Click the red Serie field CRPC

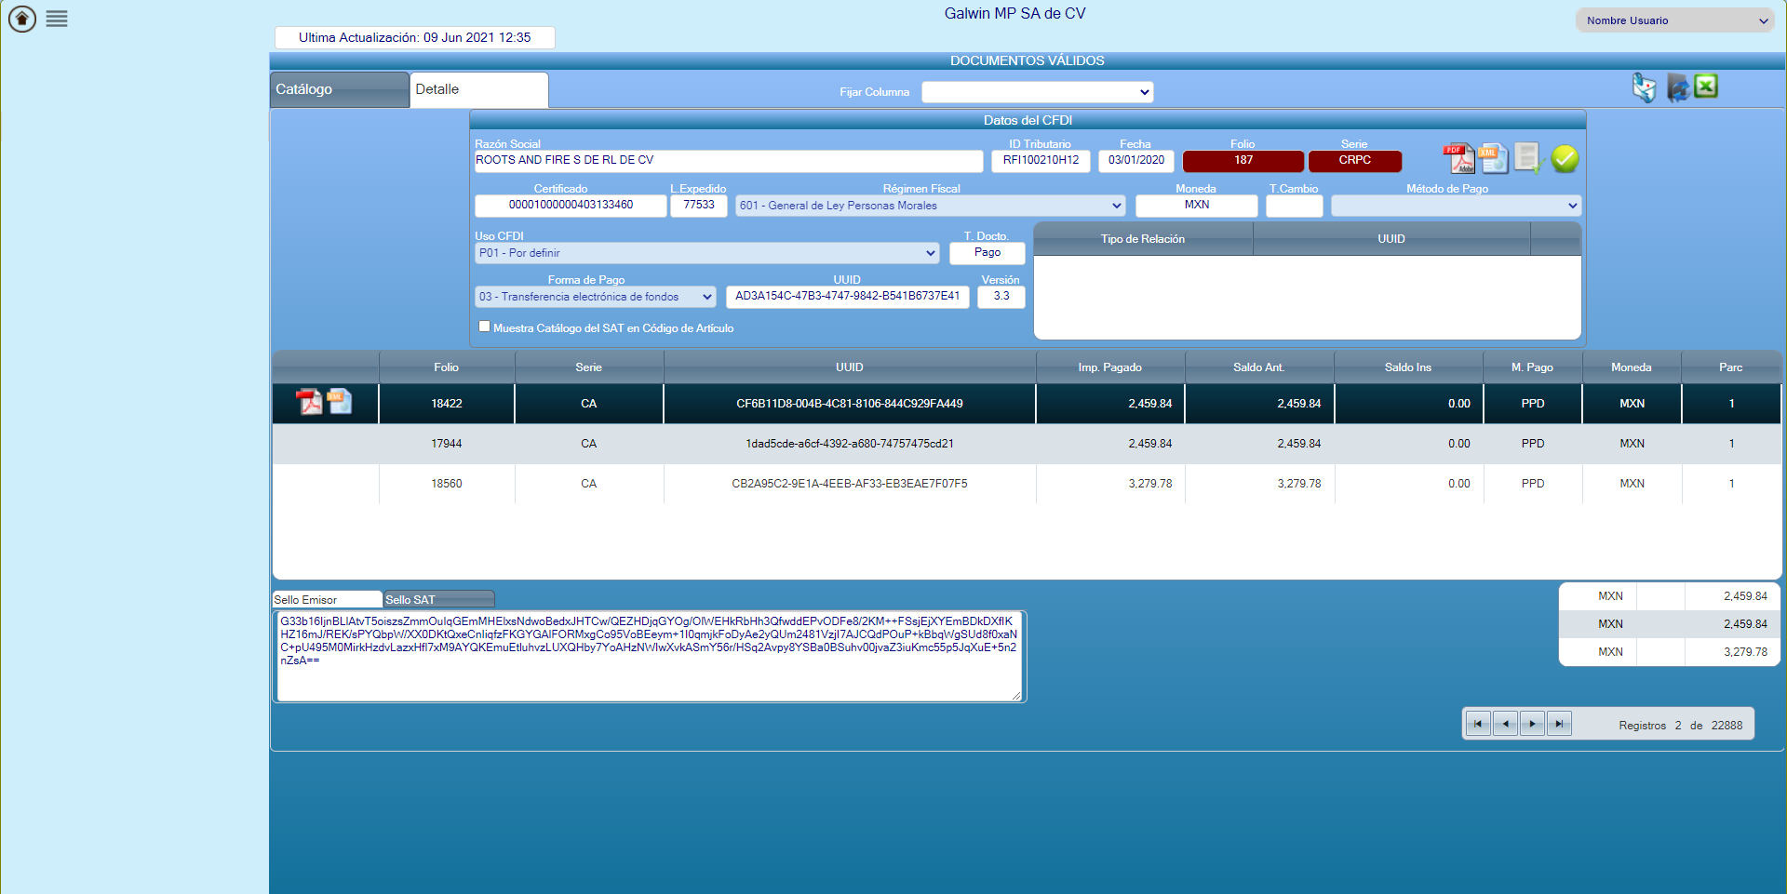click(1355, 161)
